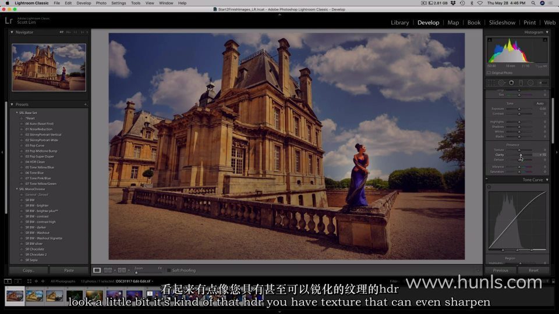Image resolution: width=559 pixels, height=314 pixels.
Task: Select first filmstrip thumbnail
Action: coord(15,295)
